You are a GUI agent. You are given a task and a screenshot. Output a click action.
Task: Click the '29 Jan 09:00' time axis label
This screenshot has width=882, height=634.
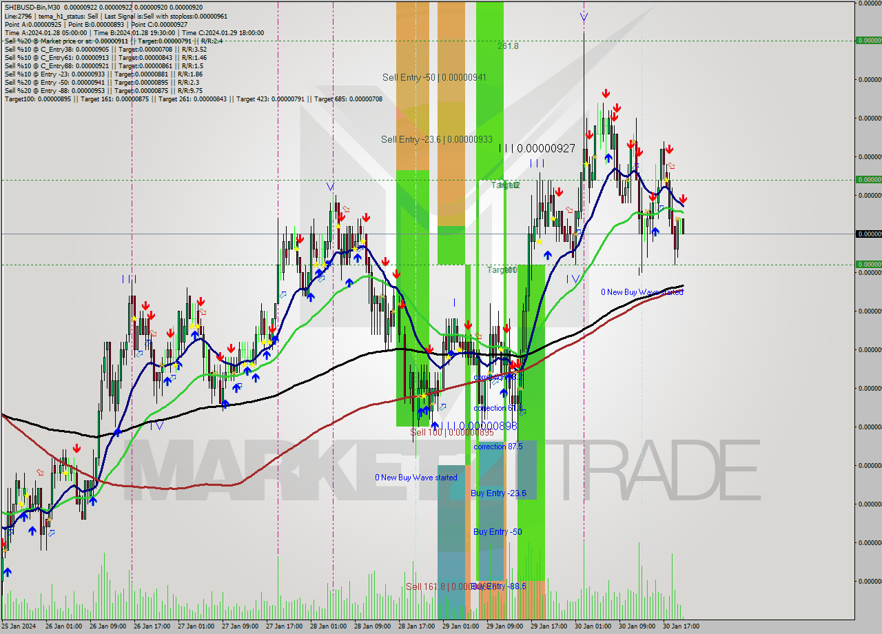click(x=504, y=626)
